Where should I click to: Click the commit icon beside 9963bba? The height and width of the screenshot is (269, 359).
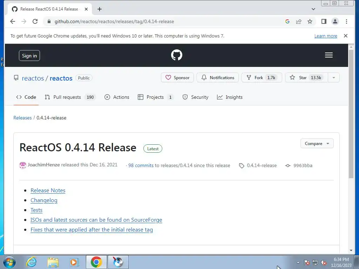[288, 166]
